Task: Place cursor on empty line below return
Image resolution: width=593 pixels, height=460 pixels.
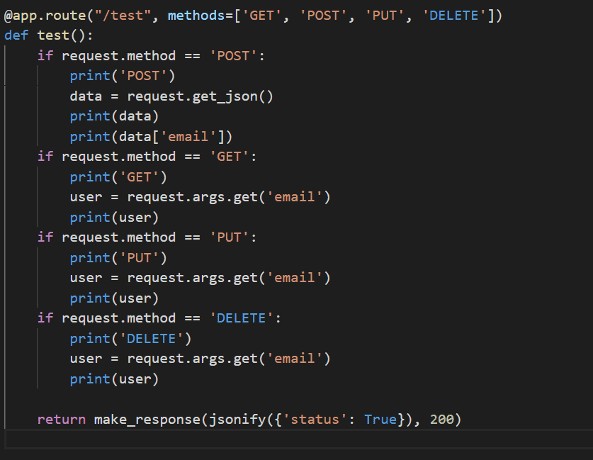Action: (299, 439)
